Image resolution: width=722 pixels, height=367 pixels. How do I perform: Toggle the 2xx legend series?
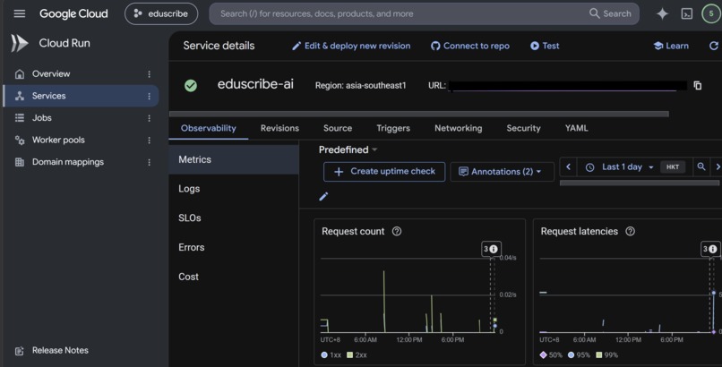[357, 355]
